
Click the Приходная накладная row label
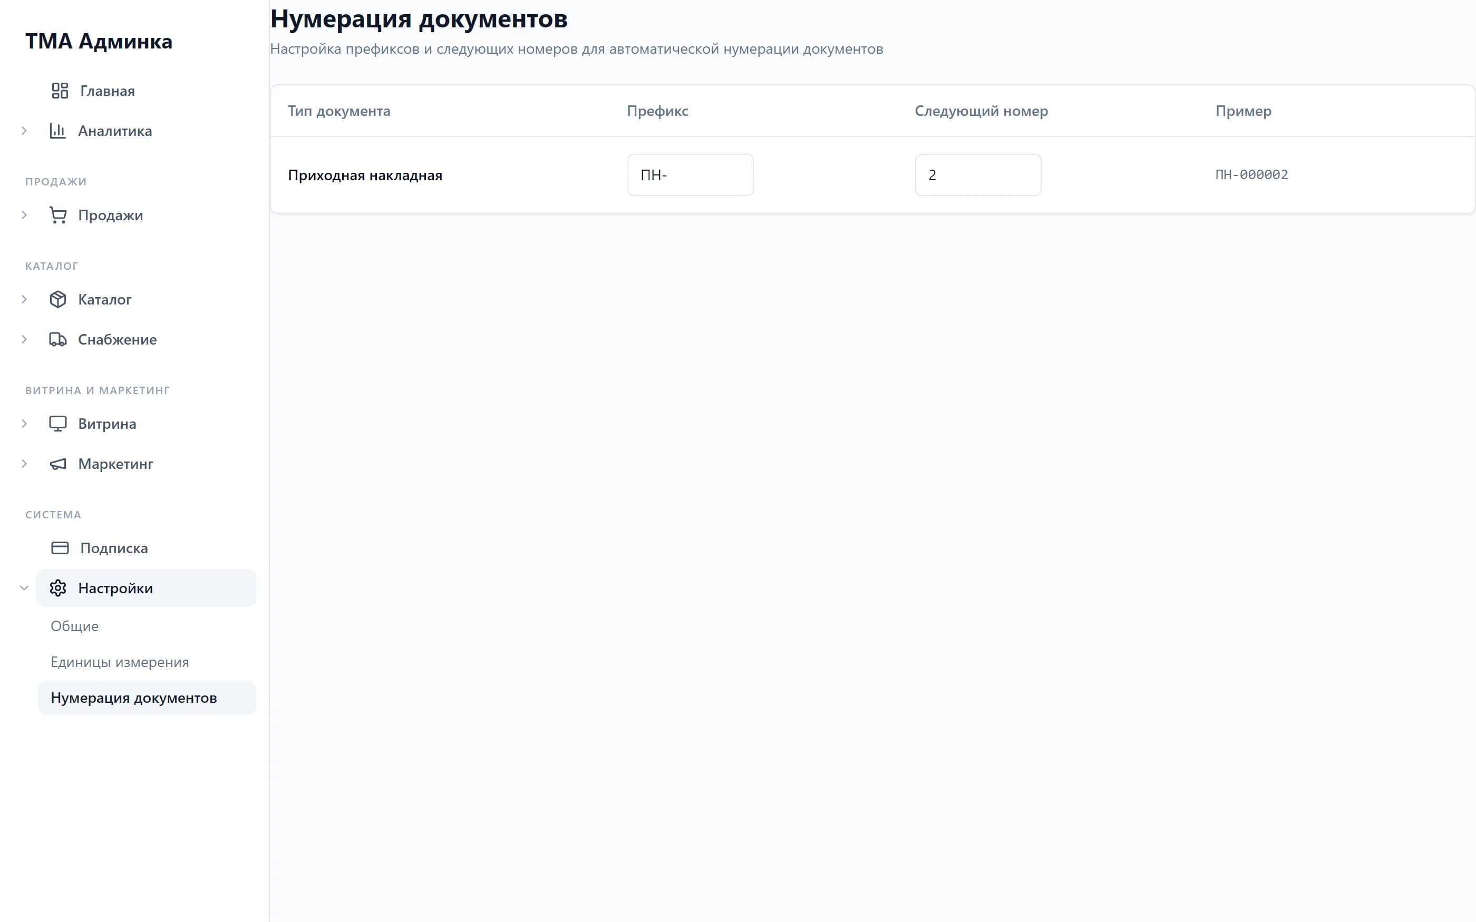pos(365,175)
